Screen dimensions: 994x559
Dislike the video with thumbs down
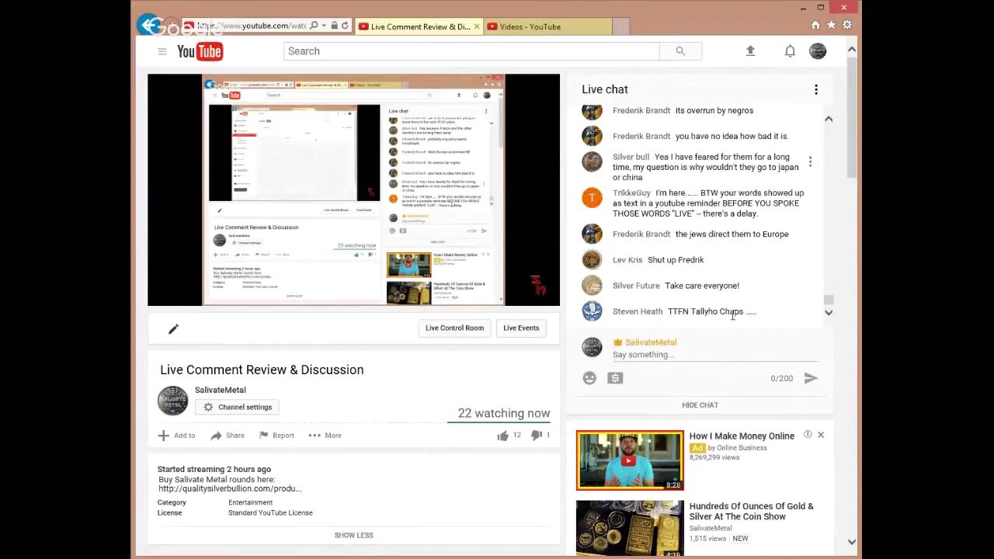pyautogui.click(x=536, y=436)
